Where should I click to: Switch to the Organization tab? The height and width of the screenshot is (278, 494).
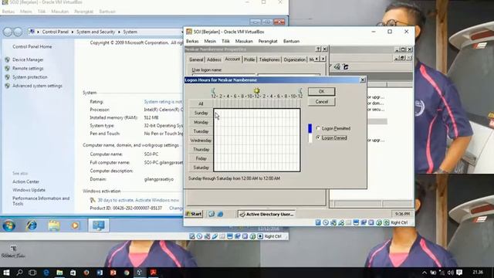coord(294,59)
